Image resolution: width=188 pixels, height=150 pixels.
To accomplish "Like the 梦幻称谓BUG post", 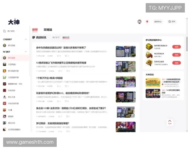I will click(59, 101).
